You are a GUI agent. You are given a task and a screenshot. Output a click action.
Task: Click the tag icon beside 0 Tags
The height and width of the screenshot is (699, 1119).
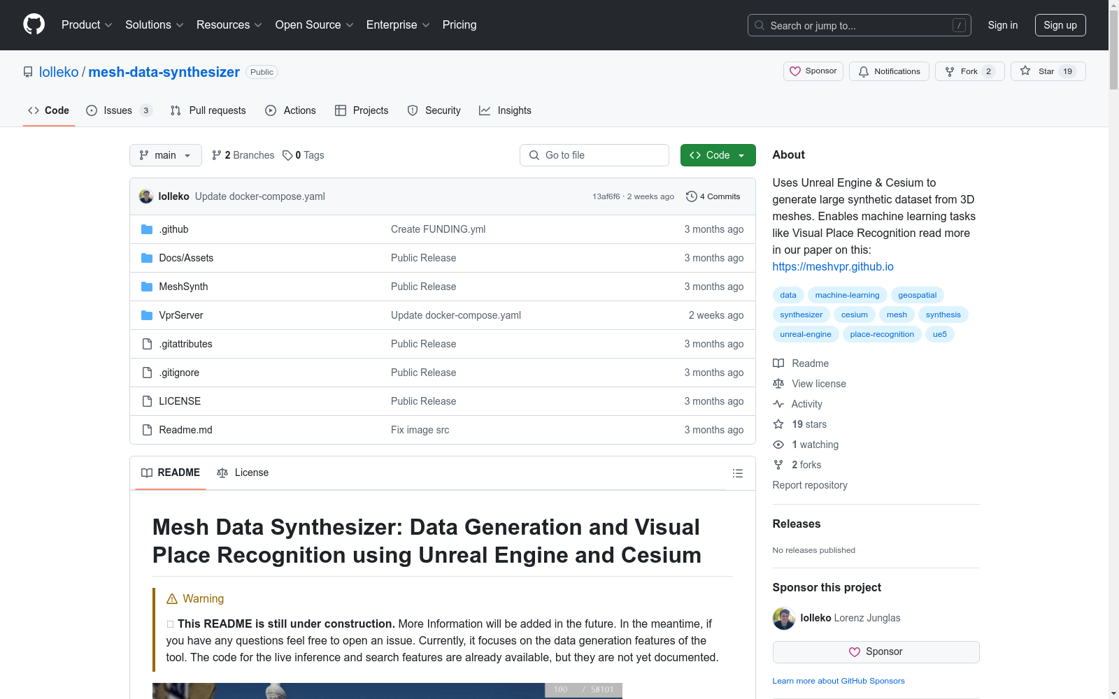287,155
